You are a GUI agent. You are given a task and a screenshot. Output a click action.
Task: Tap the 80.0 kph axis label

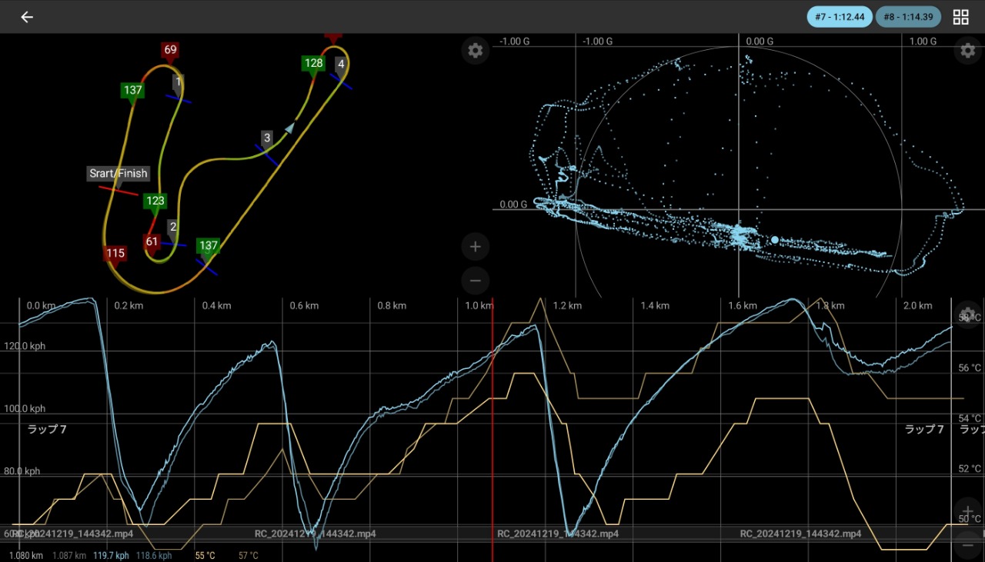coord(21,471)
